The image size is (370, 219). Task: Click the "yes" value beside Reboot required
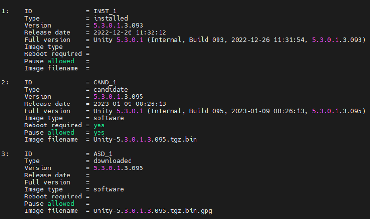point(99,125)
